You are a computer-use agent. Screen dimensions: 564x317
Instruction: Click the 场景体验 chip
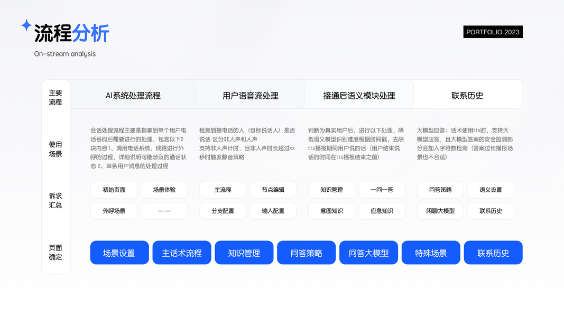pyautogui.click(x=164, y=190)
